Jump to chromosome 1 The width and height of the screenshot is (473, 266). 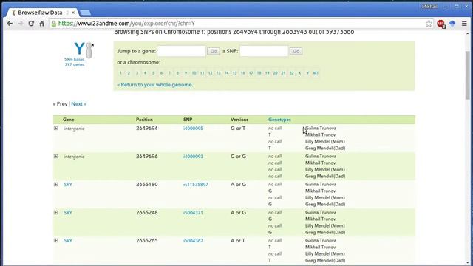(120, 73)
